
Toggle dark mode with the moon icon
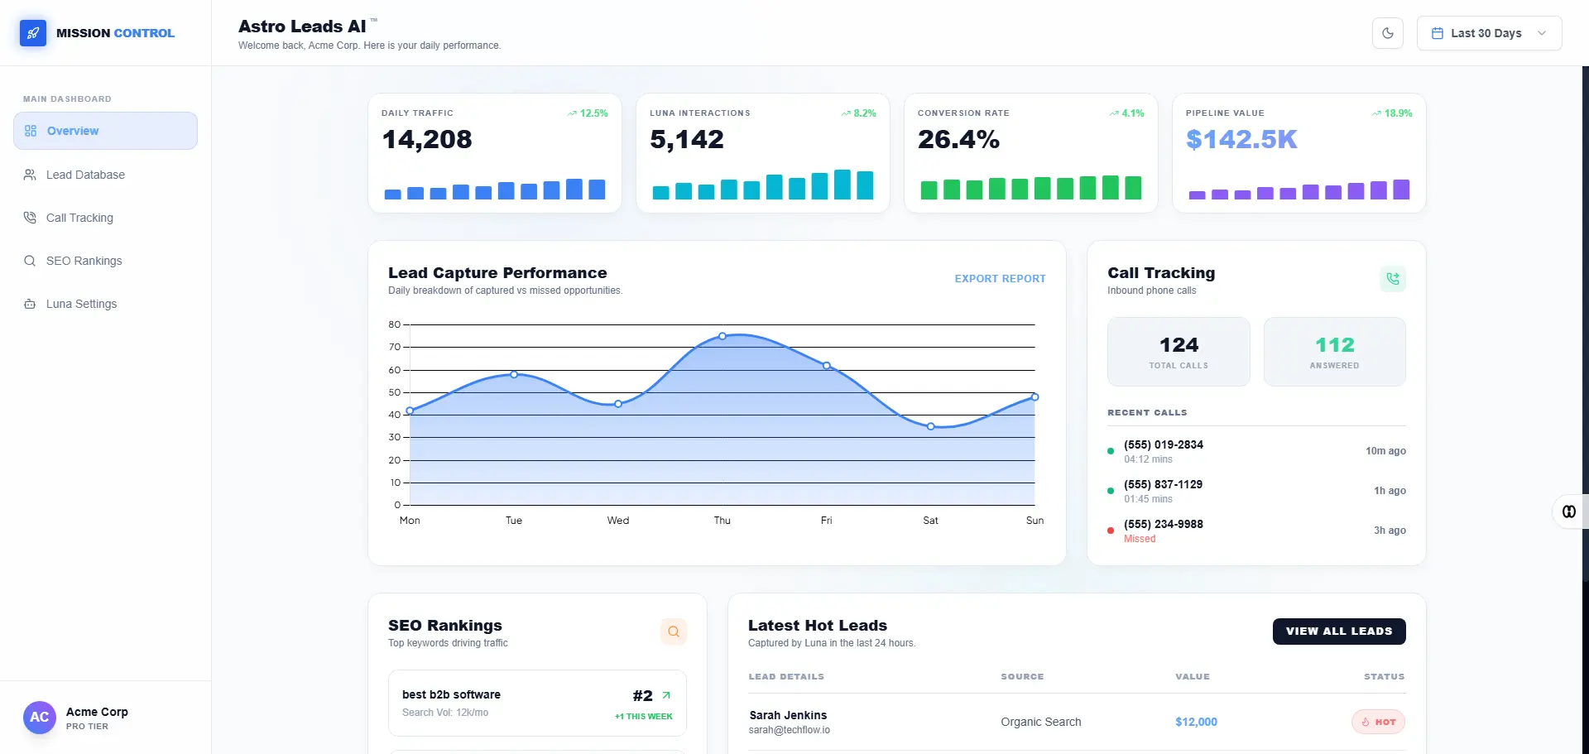[1388, 33]
